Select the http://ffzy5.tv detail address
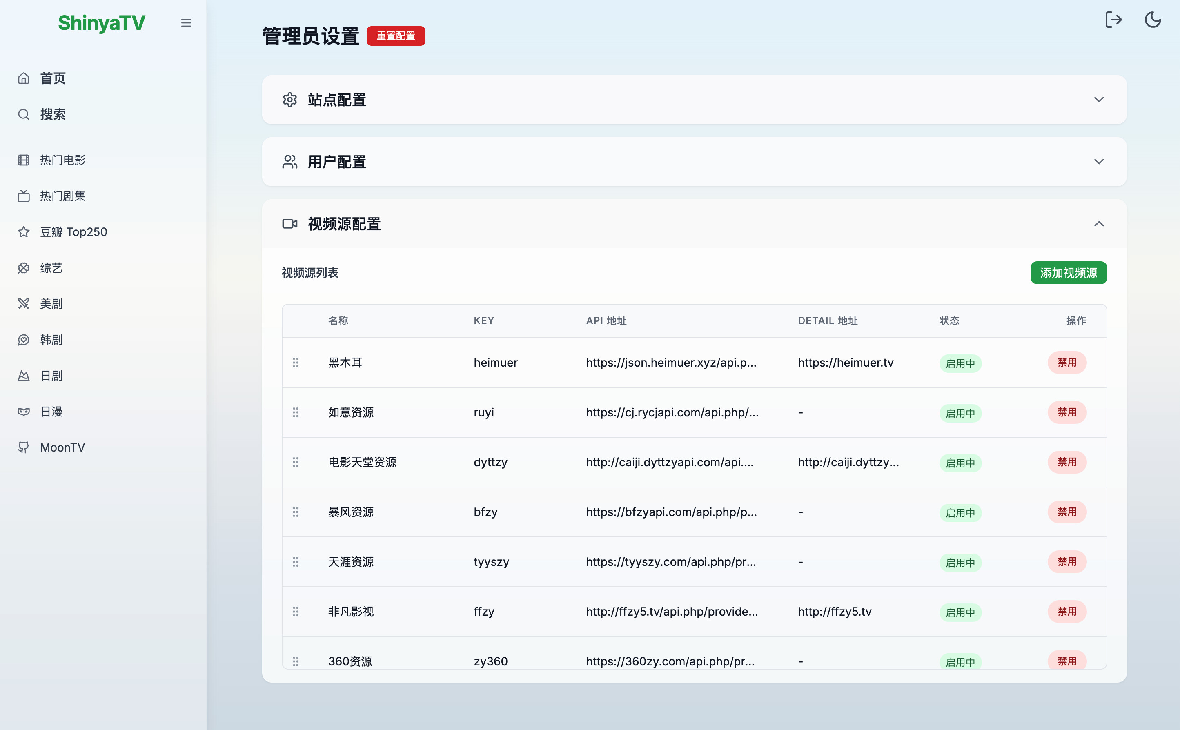Viewport: 1180px width, 730px height. pyautogui.click(x=834, y=612)
